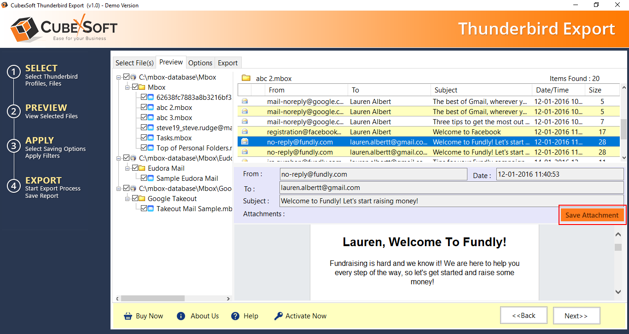Collapse the C:\mbox-database\Mbox root node
Screen dimensions: 629x334
click(118, 77)
